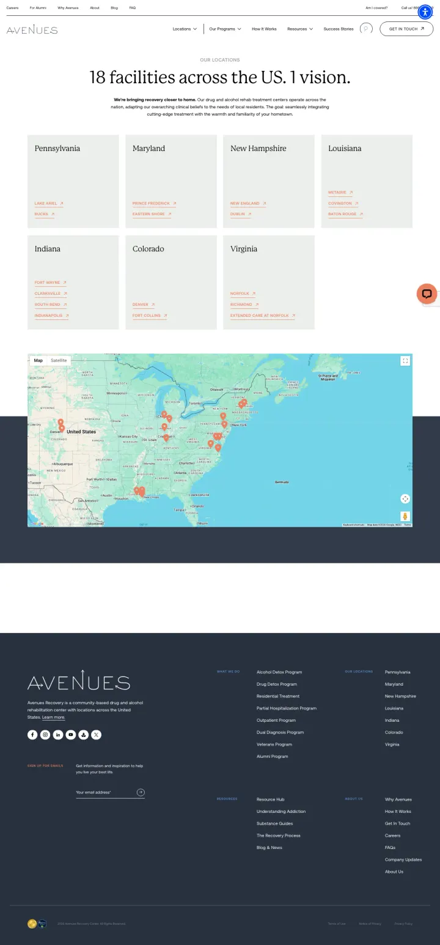Click the search magnifier icon in header
Image resolution: width=440 pixels, height=945 pixels.
point(366,29)
